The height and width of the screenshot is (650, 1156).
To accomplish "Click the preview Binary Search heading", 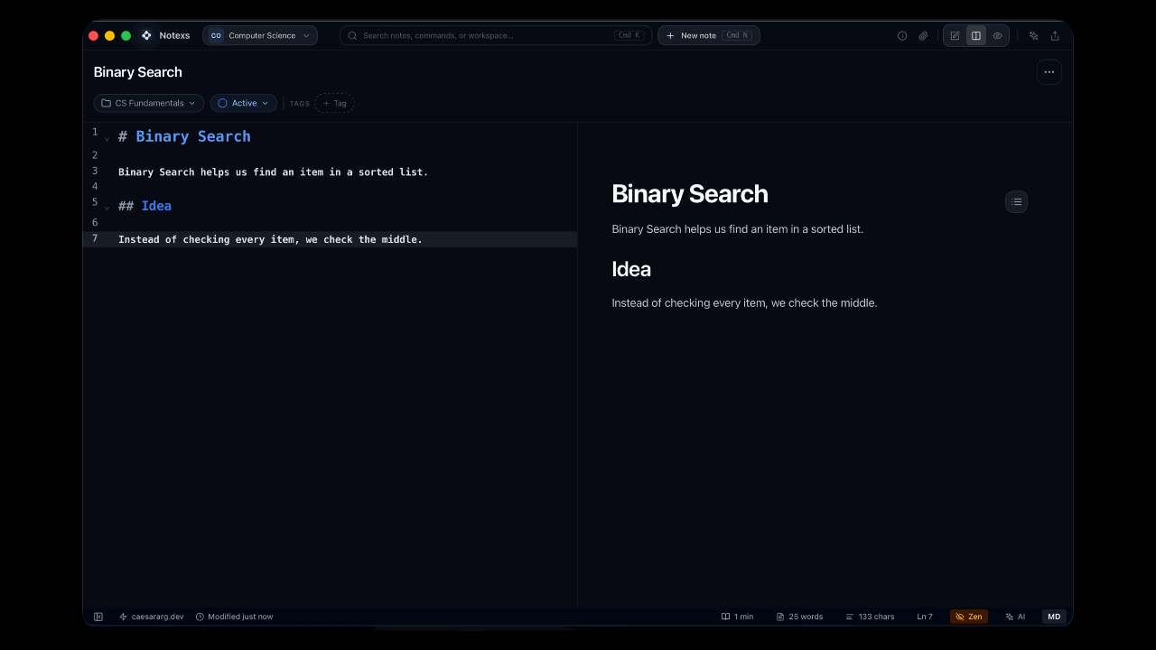I will (690, 194).
